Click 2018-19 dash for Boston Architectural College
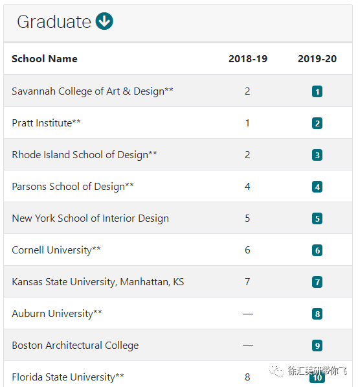 [248, 346]
